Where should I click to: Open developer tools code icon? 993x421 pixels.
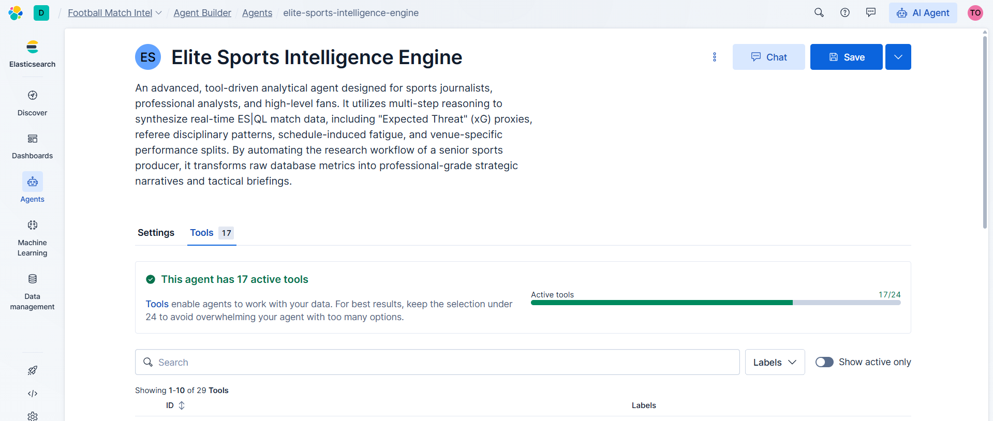point(32,394)
